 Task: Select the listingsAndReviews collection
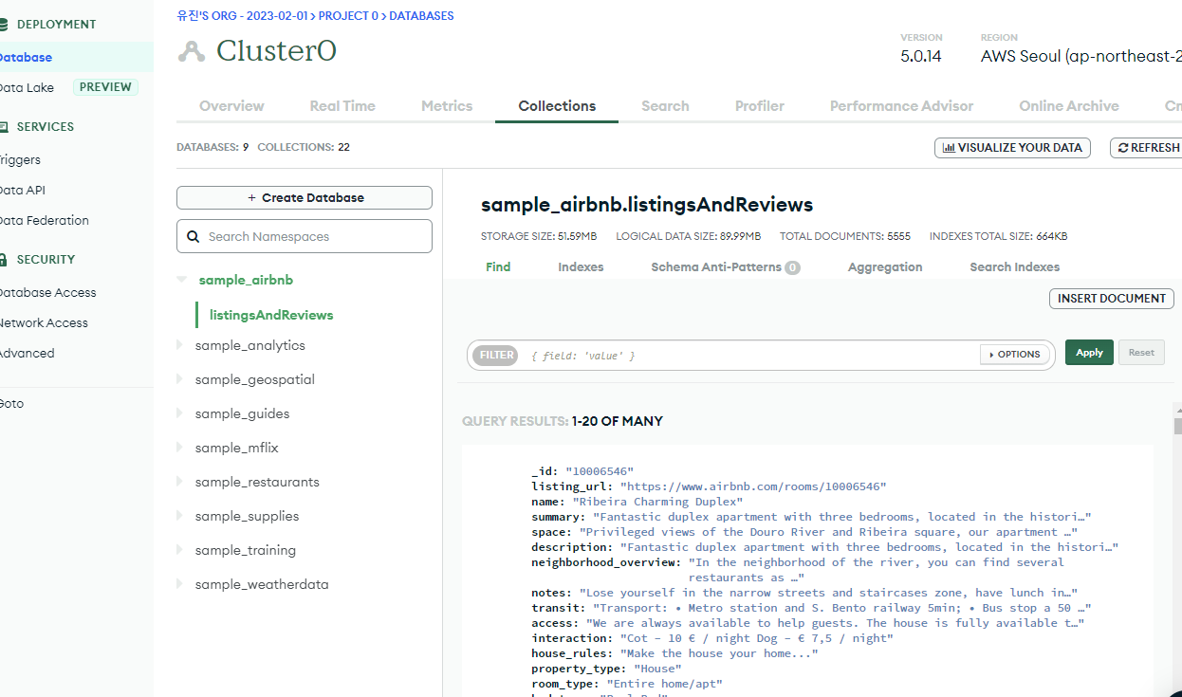coord(271,315)
